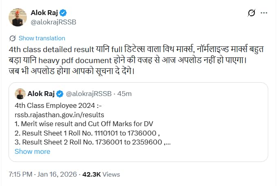Click the Grok slashed-circle icon at top right
This screenshot has width=278, height=186.
[x=252, y=13]
